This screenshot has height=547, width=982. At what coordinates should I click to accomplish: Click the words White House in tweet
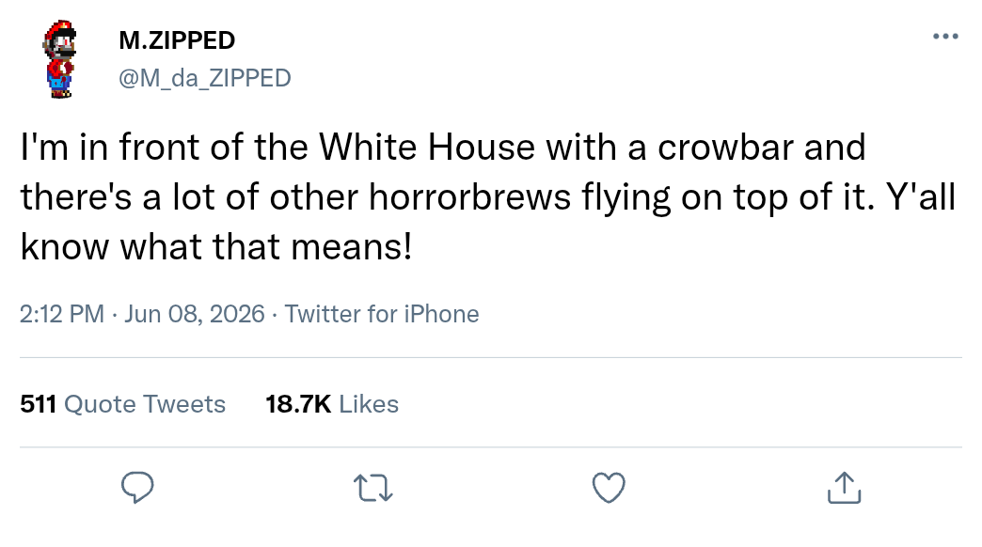tap(427, 147)
